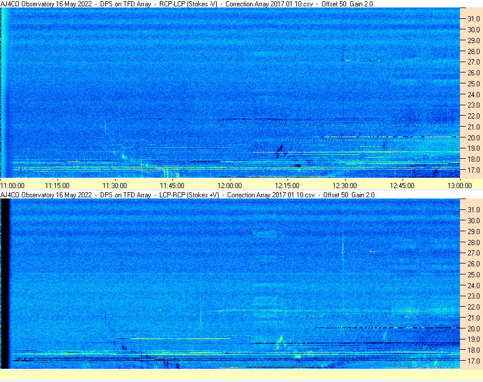483x382 pixels.
Task: Click the 23.0 frequency label on top chart
Action: pyautogui.click(x=474, y=105)
